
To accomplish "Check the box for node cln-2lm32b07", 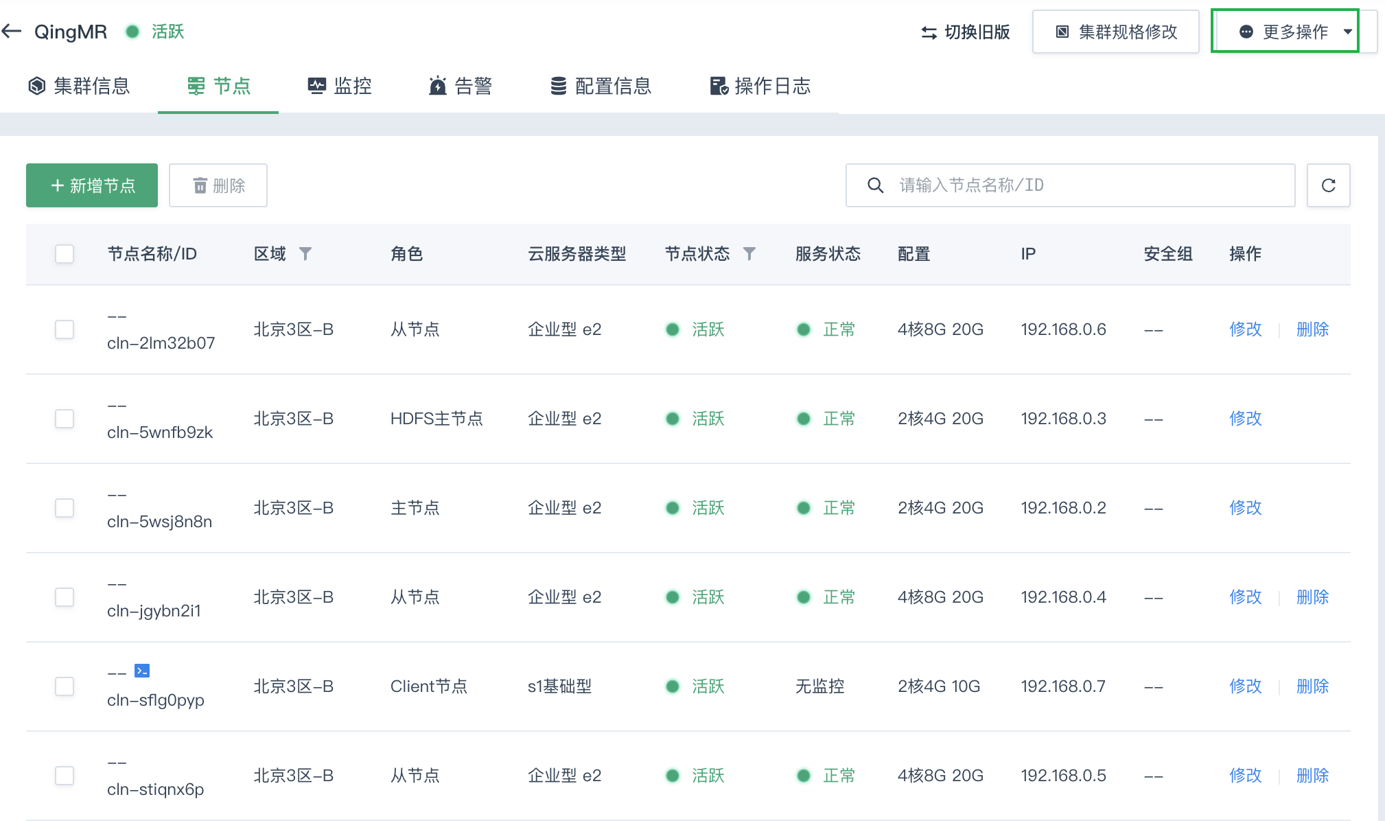I will tap(65, 329).
